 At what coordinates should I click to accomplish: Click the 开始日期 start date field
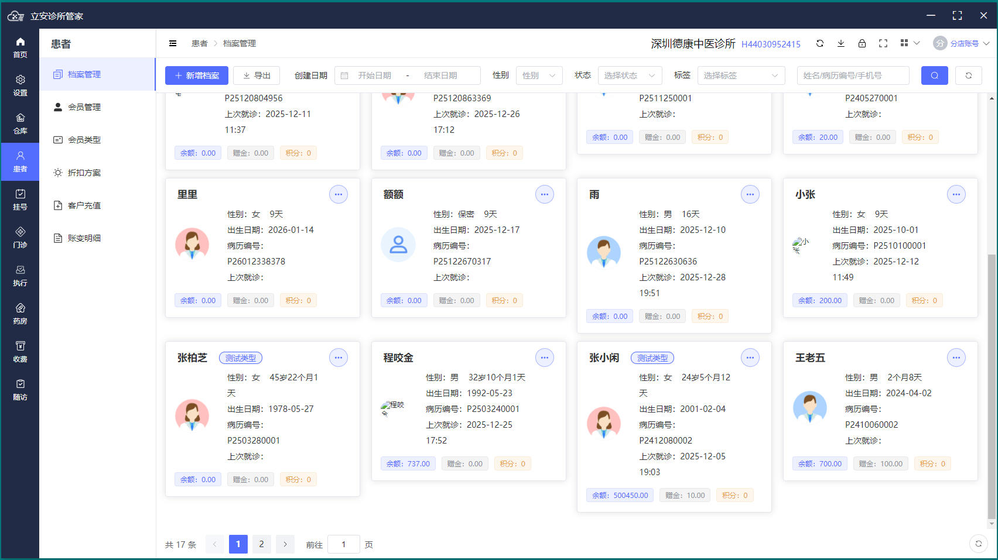pyautogui.click(x=375, y=75)
